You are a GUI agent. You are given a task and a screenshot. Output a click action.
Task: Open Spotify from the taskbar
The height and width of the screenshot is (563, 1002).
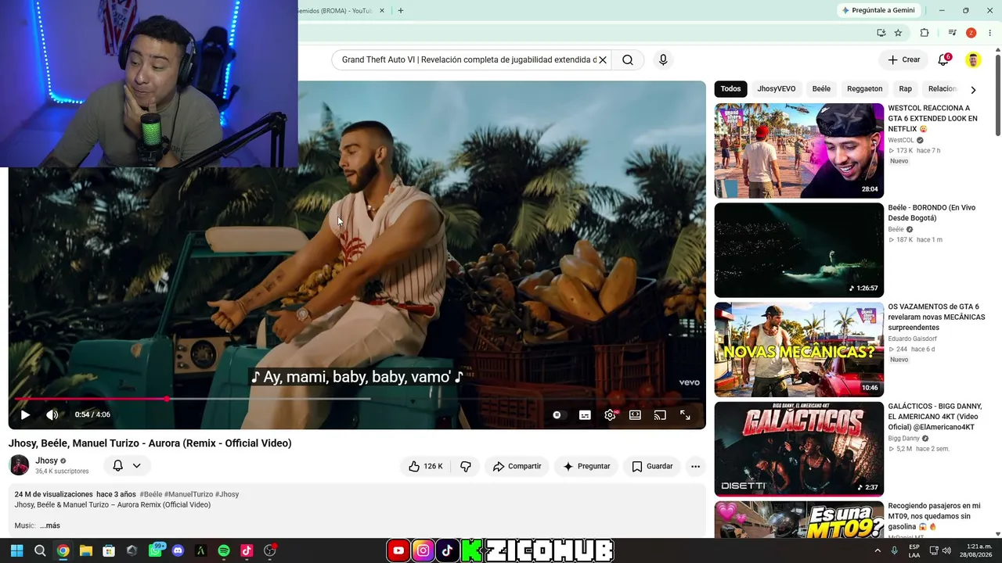pos(224,550)
